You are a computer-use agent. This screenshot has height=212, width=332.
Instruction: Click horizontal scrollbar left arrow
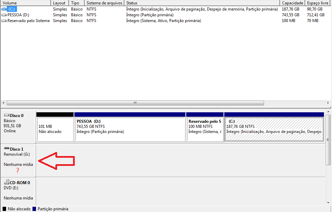pos(3,103)
